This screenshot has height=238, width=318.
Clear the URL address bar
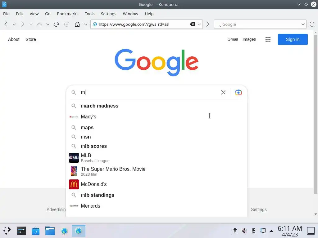click(192, 24)
